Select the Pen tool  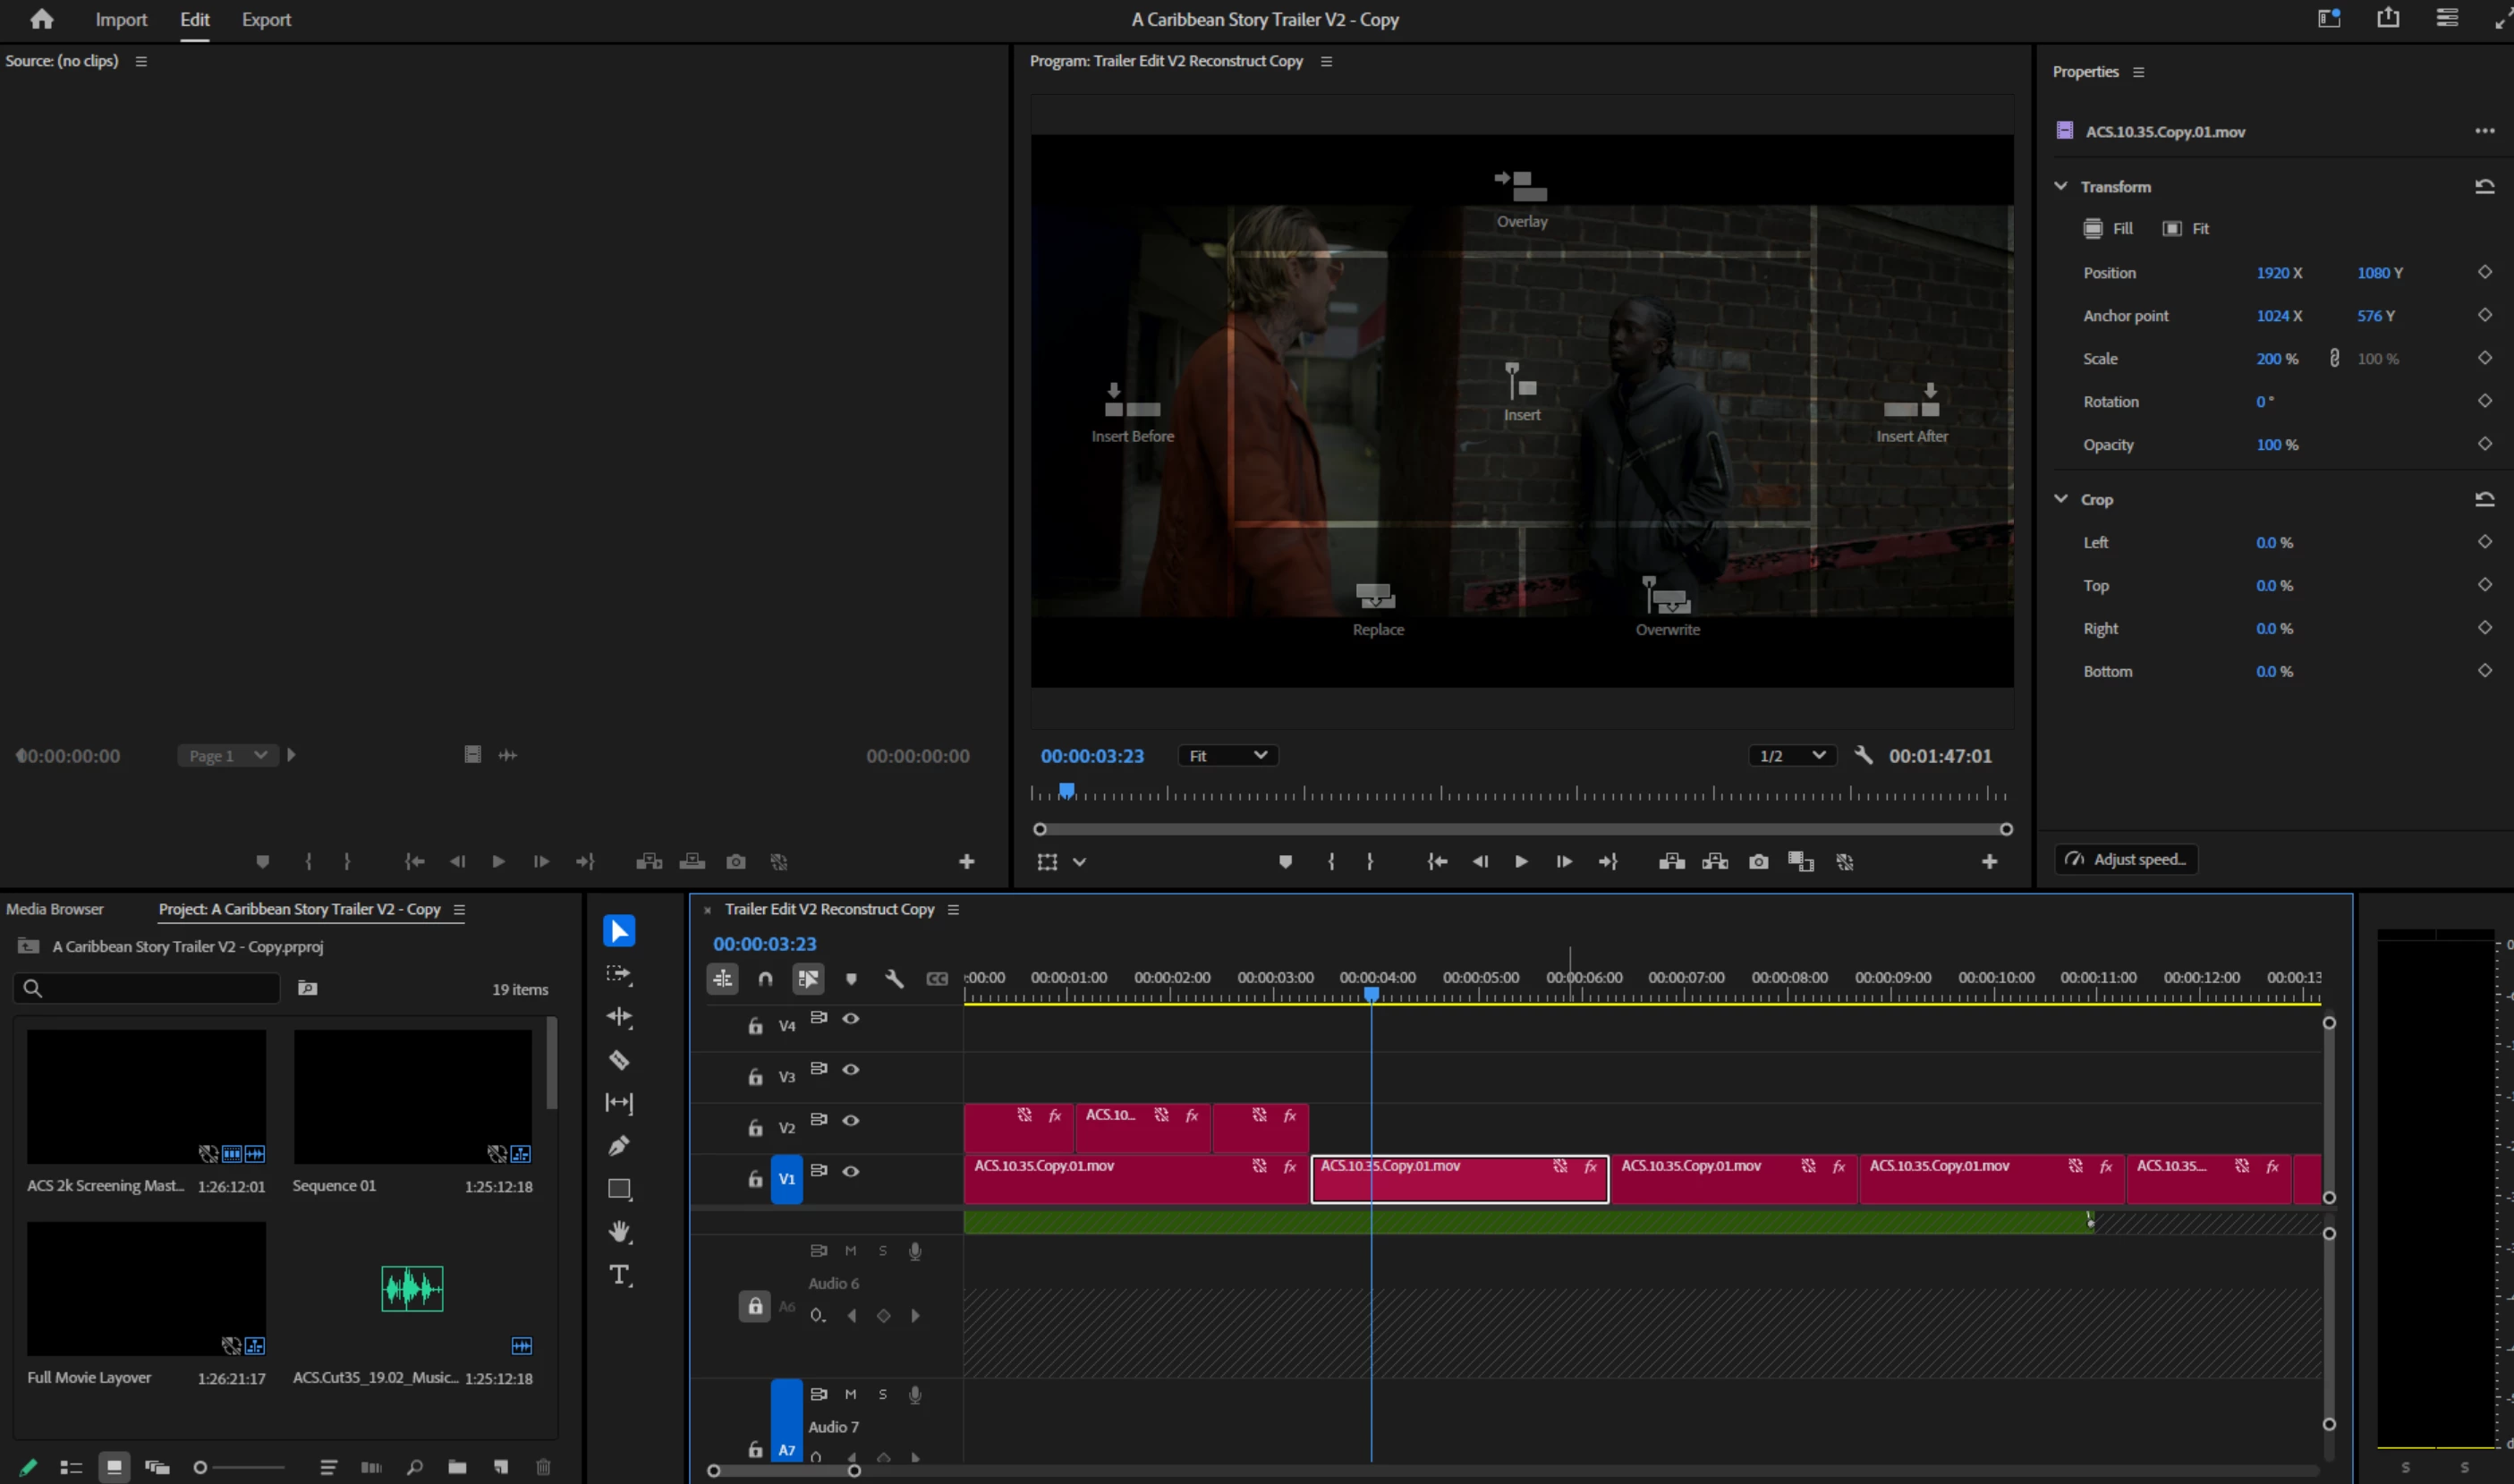(619, 1146)
